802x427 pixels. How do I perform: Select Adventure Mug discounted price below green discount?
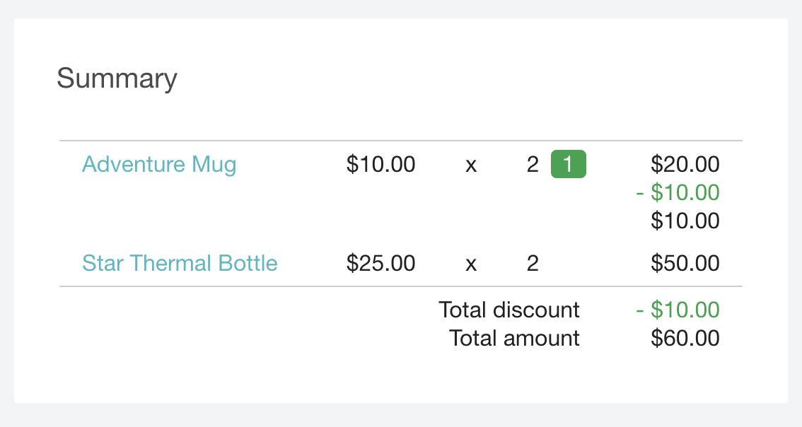point(685,221)
